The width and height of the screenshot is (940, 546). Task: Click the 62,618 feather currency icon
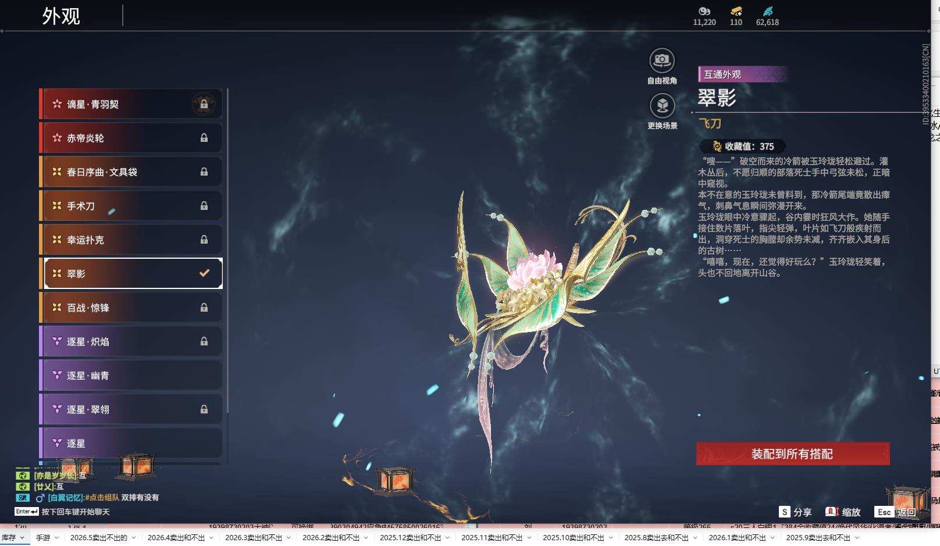pyautogui.click(x=767, y=11)
